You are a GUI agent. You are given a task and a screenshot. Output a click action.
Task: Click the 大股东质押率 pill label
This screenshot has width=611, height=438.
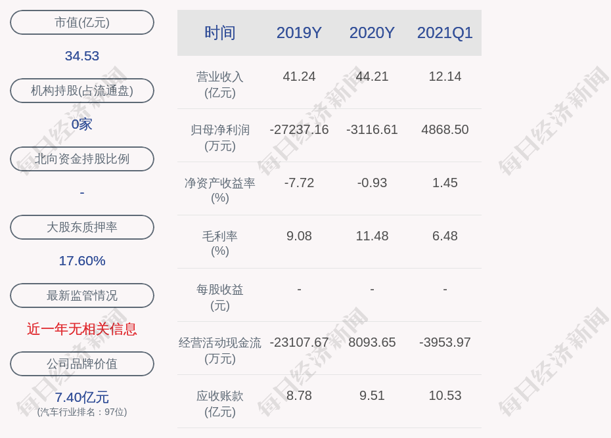pyautogui.click(x=82, y=227)
